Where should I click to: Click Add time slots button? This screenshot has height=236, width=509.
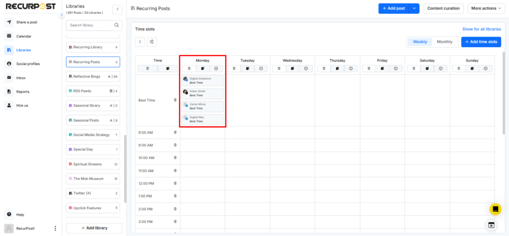[x=481, y=42]
